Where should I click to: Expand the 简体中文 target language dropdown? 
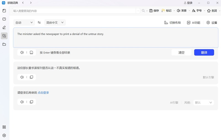point(55,22)
